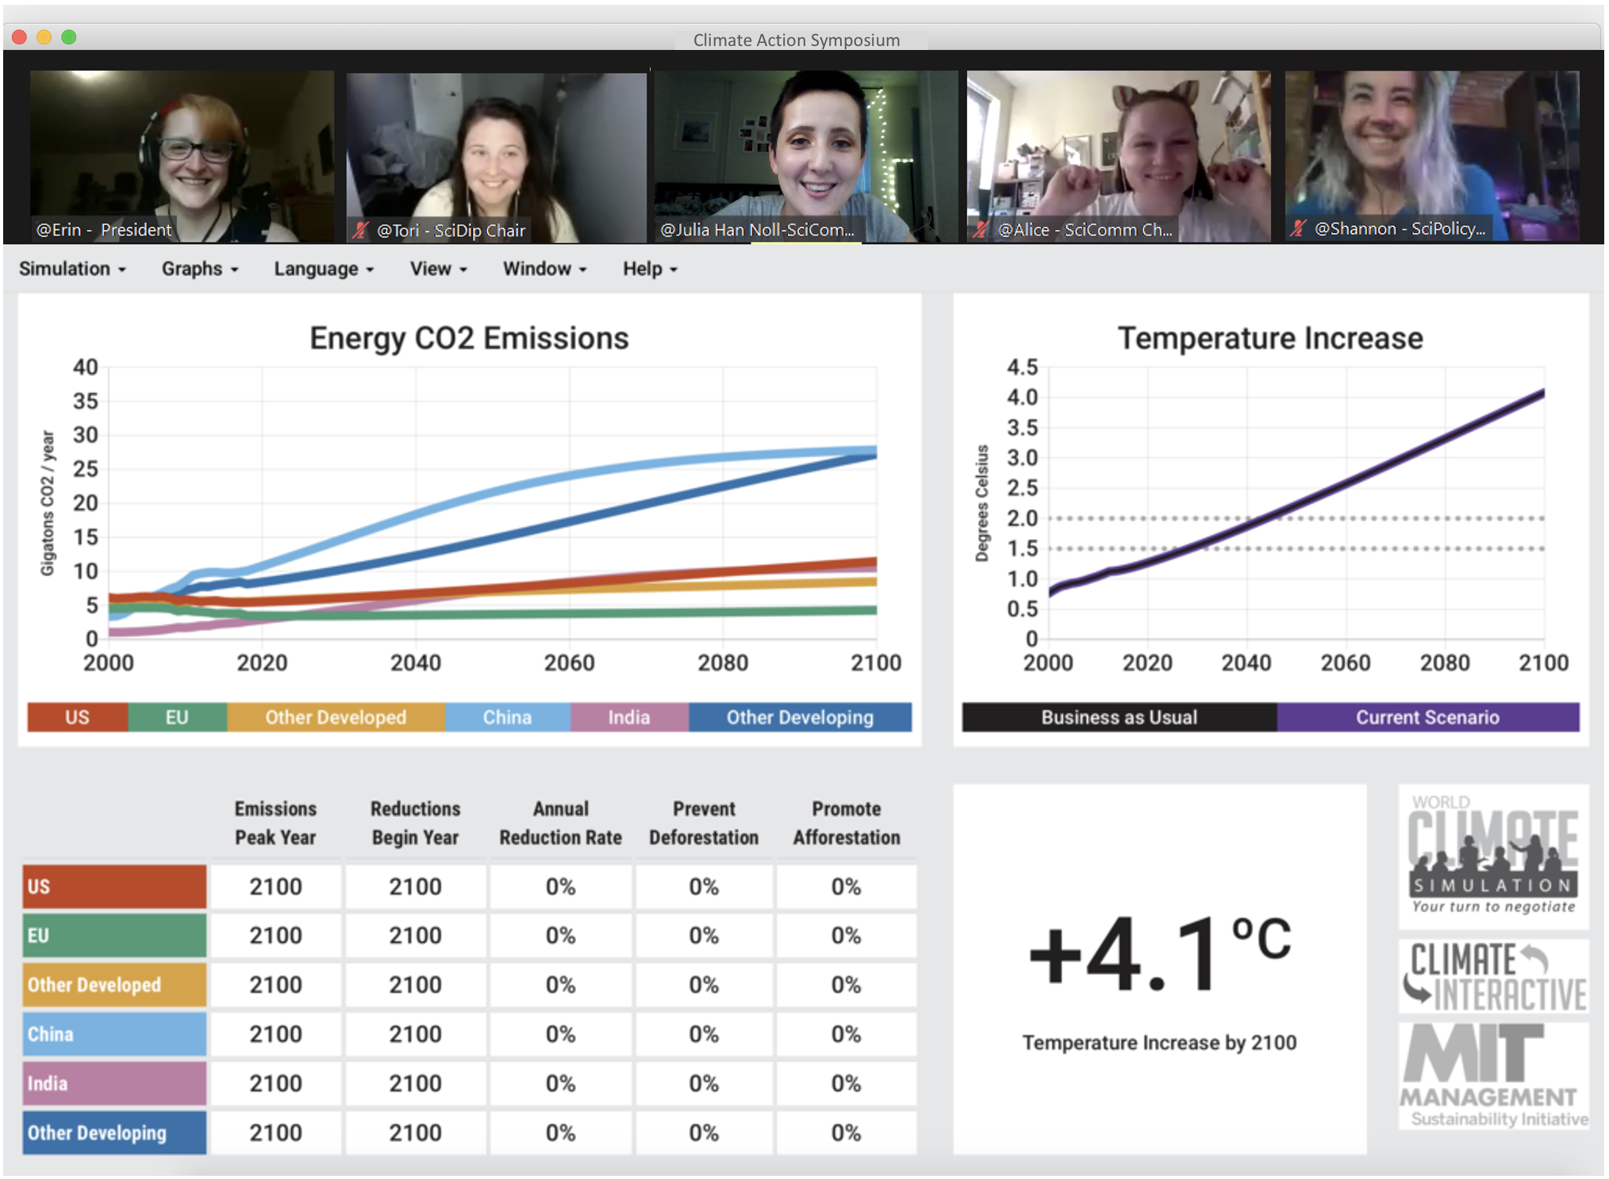Toggle the China series in emissions legend
Image resolution: width=1609 pixels, height=1179 pixels.
coord(508,717)
